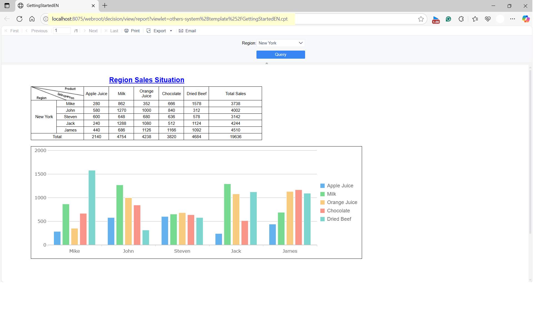The width and height of the screenshot is (556, 313).
Task: Click the Chocolate legend color swatch
Action: pyautogui.click(x=322, y=211)
